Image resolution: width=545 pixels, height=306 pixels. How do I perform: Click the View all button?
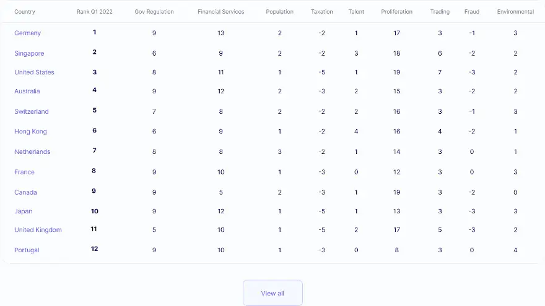(x=272, y=293)
